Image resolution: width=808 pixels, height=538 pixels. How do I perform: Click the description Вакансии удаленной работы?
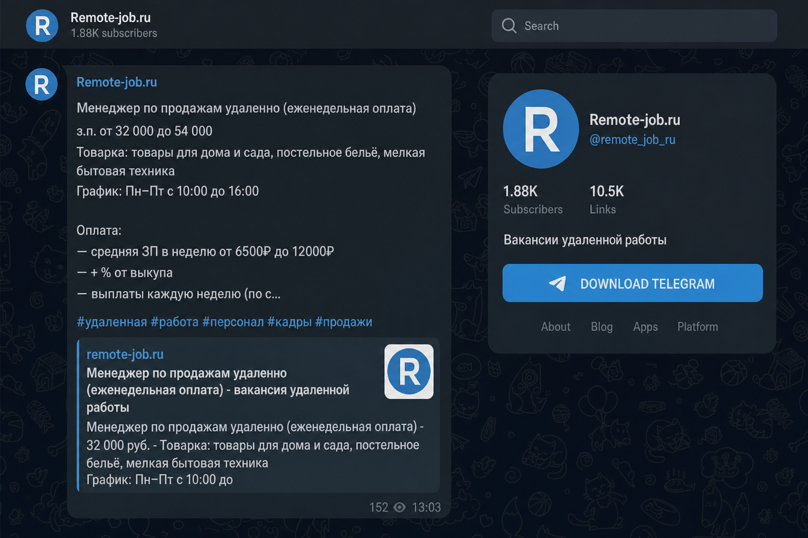585,240
